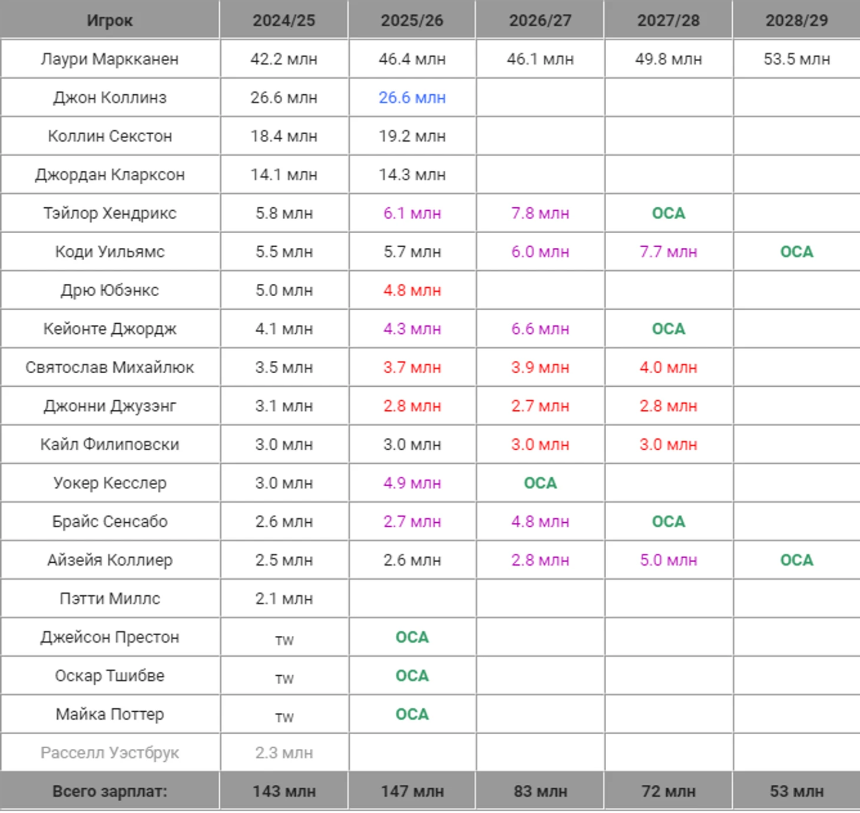The image size is (860, 813).
Task: Click the 2028/29 column header
Action: coord(796,21)
